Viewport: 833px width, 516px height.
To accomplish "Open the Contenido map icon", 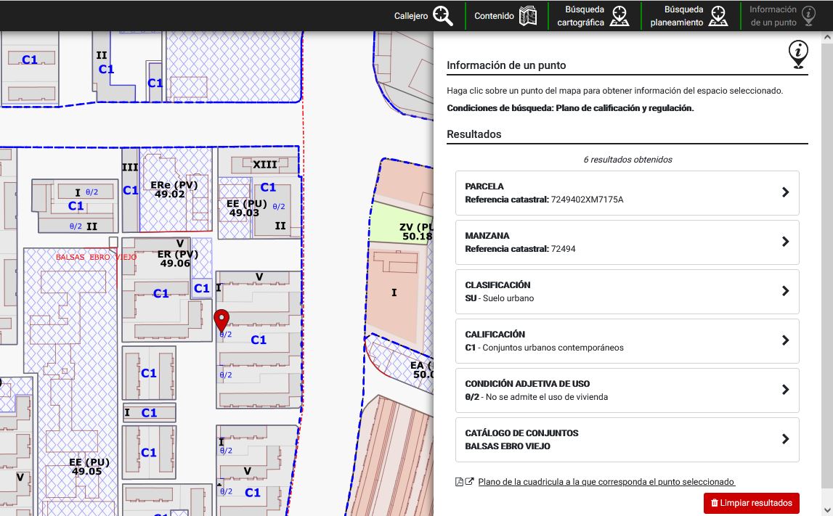I will [x=528, y=16].
